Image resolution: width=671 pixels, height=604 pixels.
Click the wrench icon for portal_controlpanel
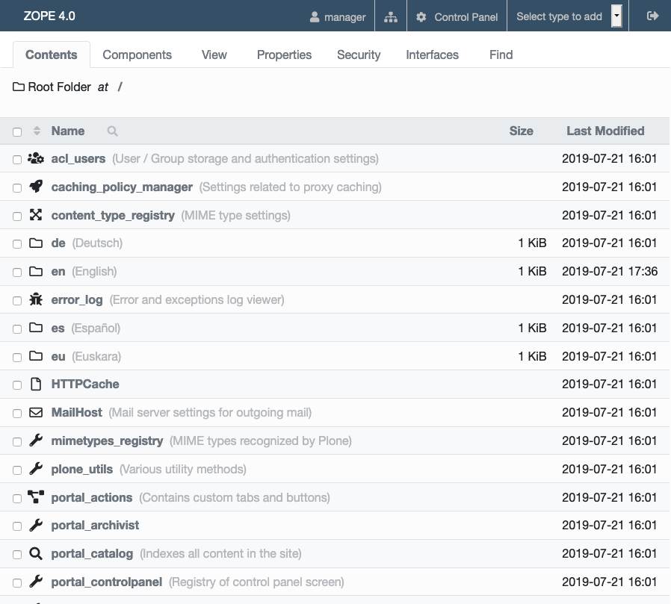tap(36, 582)
